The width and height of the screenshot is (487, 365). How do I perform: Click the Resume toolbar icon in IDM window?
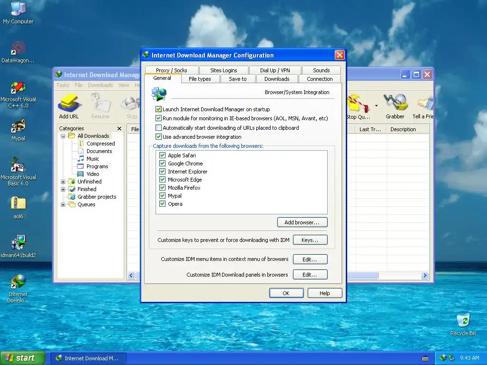(100, 107)
